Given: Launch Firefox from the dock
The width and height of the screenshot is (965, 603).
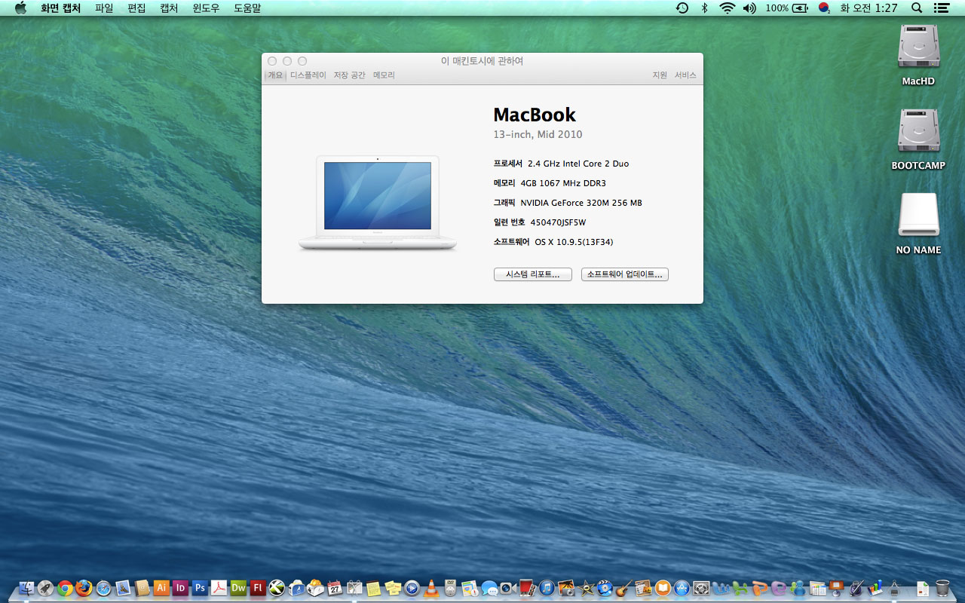Looking at the screenshot, I should click(x=84, y=588).
